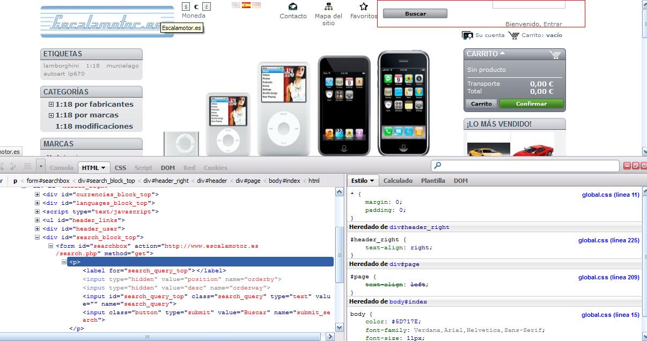Screen dimensions: 647x341
Task: Open the DOM tab in the side panel
Action: pos(461,181)
